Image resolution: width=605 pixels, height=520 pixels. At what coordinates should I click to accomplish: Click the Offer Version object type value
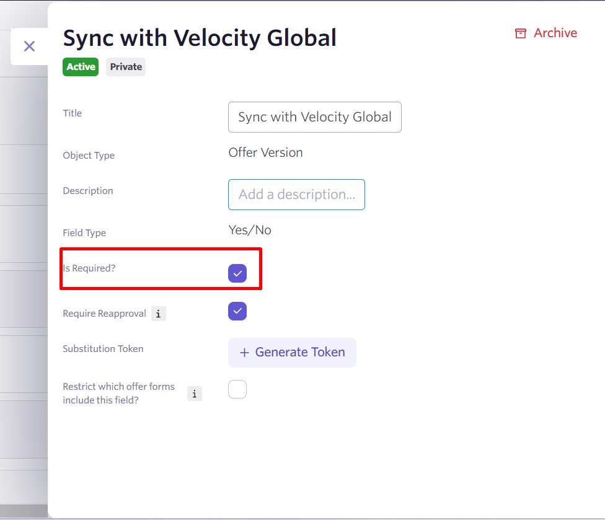pyautogui.click(x=265, y=152)
